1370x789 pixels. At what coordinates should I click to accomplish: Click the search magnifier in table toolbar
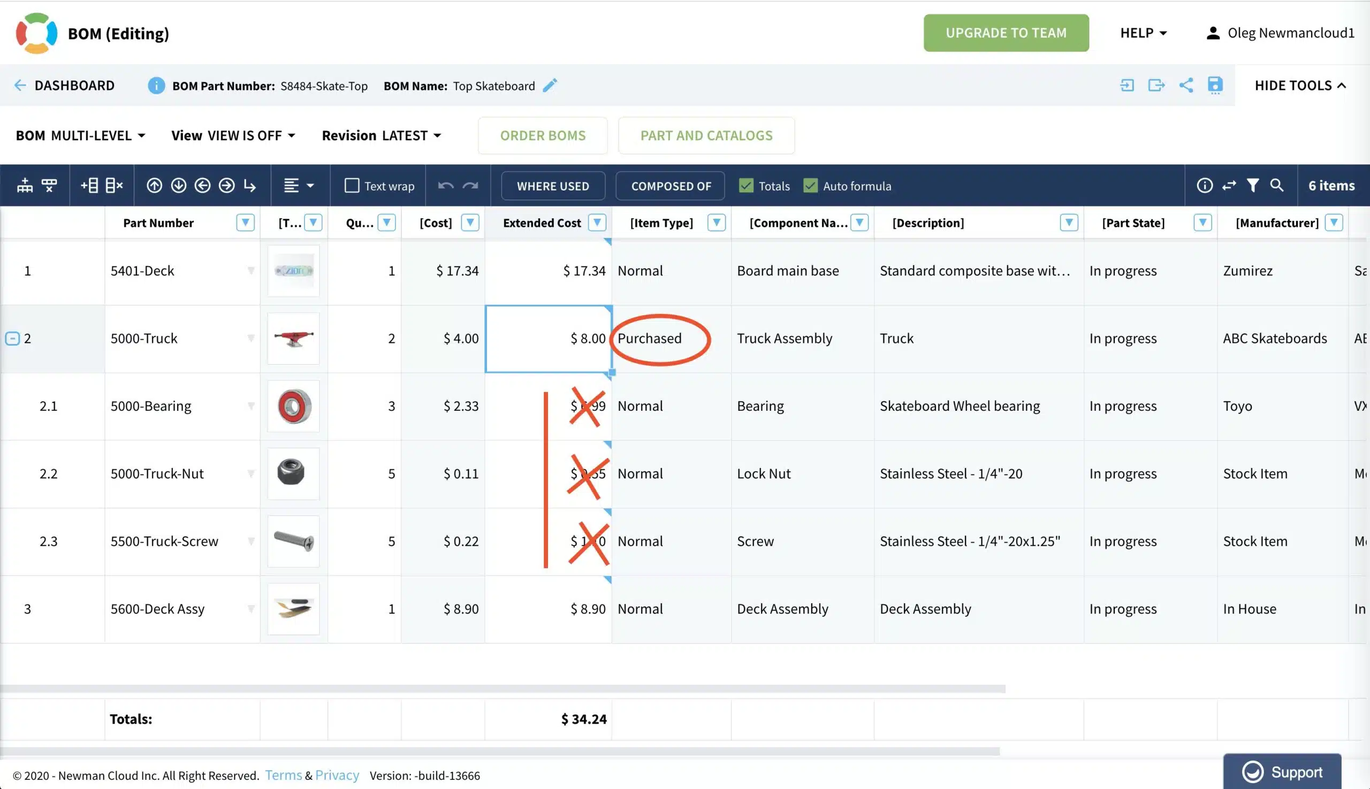coord(1277,185)
